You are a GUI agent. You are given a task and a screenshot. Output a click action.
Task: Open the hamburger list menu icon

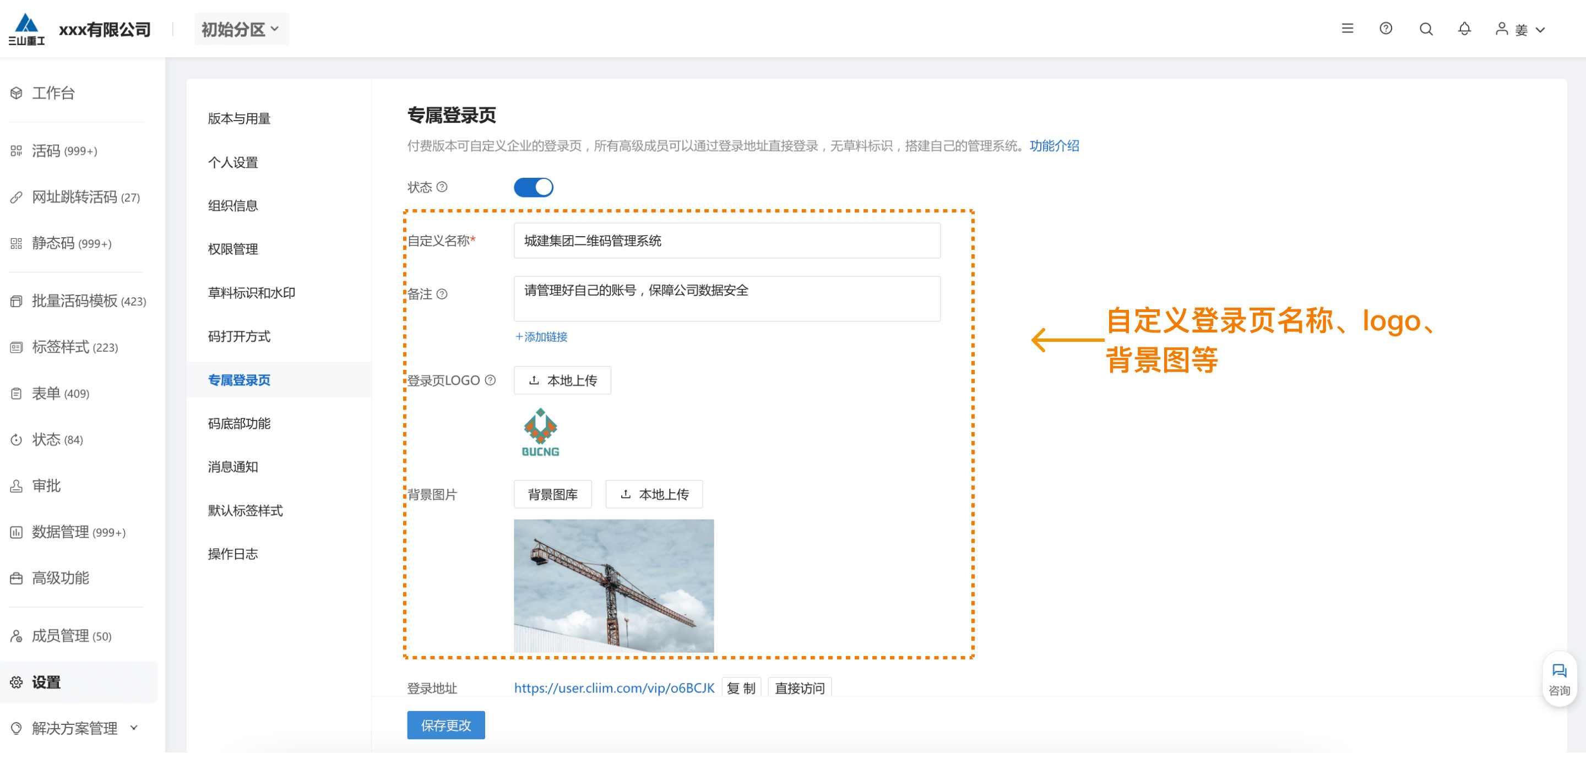coord(1347,28)
